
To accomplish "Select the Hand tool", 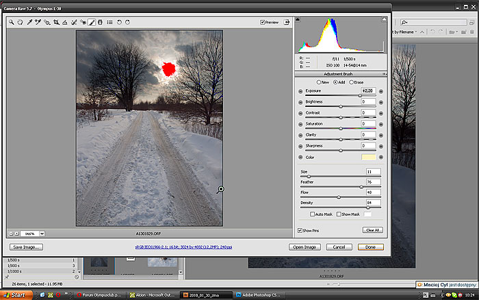I will coord(21,22).
